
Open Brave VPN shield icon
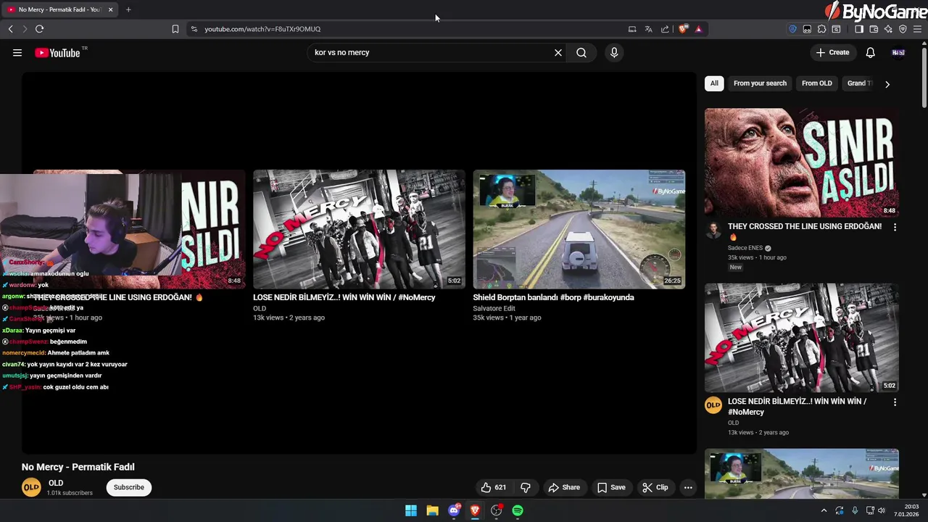[903, 29]
